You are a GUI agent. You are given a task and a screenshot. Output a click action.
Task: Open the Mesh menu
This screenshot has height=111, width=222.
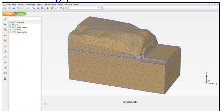click(39, 5)
